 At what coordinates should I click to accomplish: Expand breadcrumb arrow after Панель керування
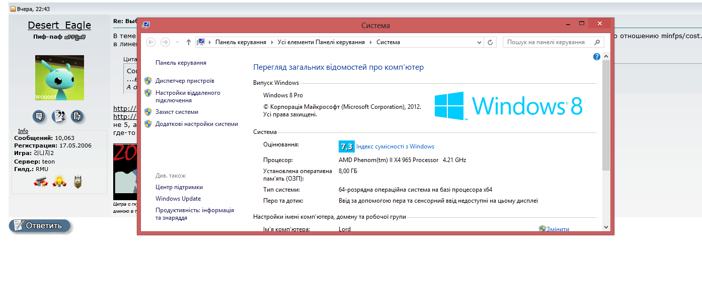(x=272, y=43)
